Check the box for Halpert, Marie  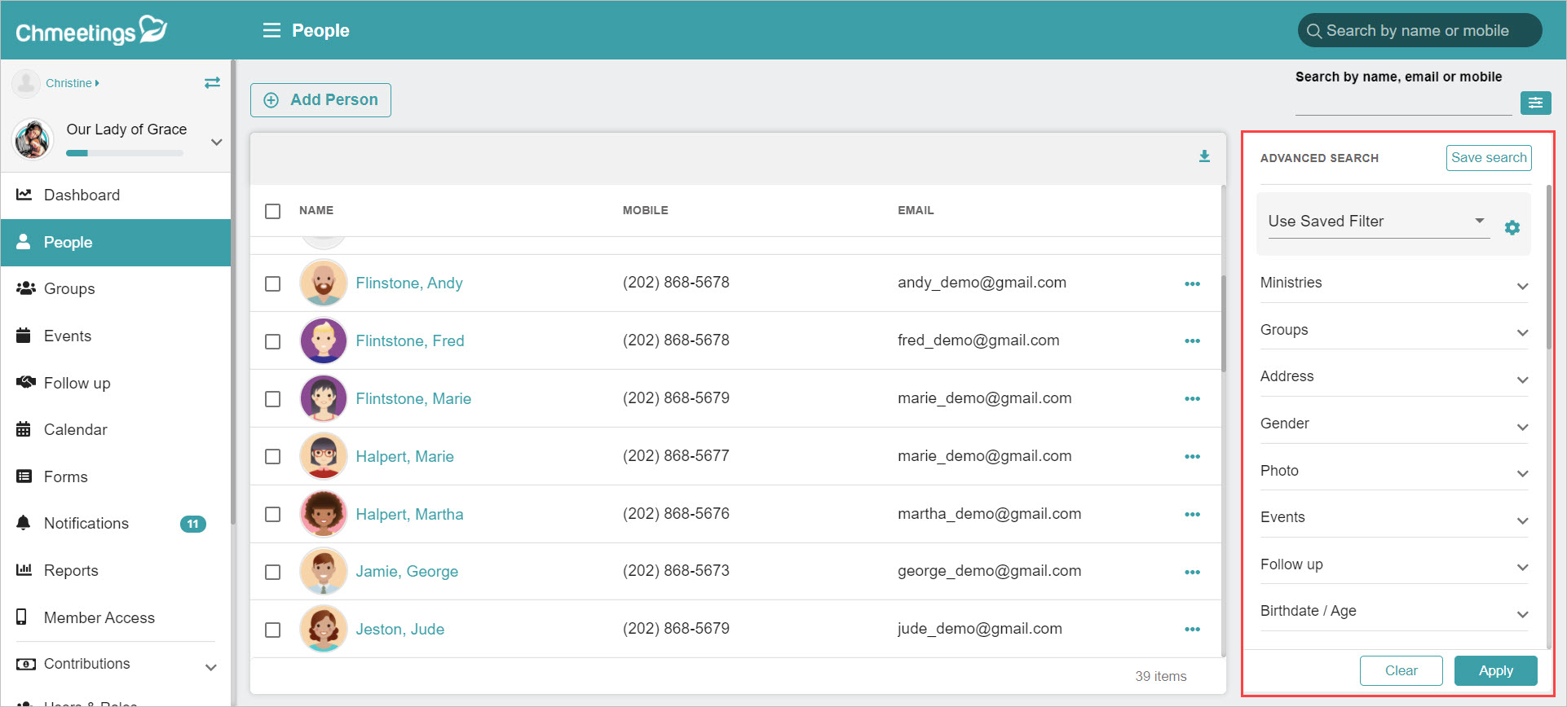(273, 456)
